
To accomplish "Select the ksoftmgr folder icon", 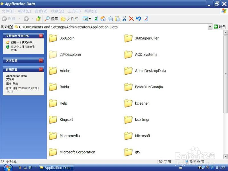I will pos(128,120).
